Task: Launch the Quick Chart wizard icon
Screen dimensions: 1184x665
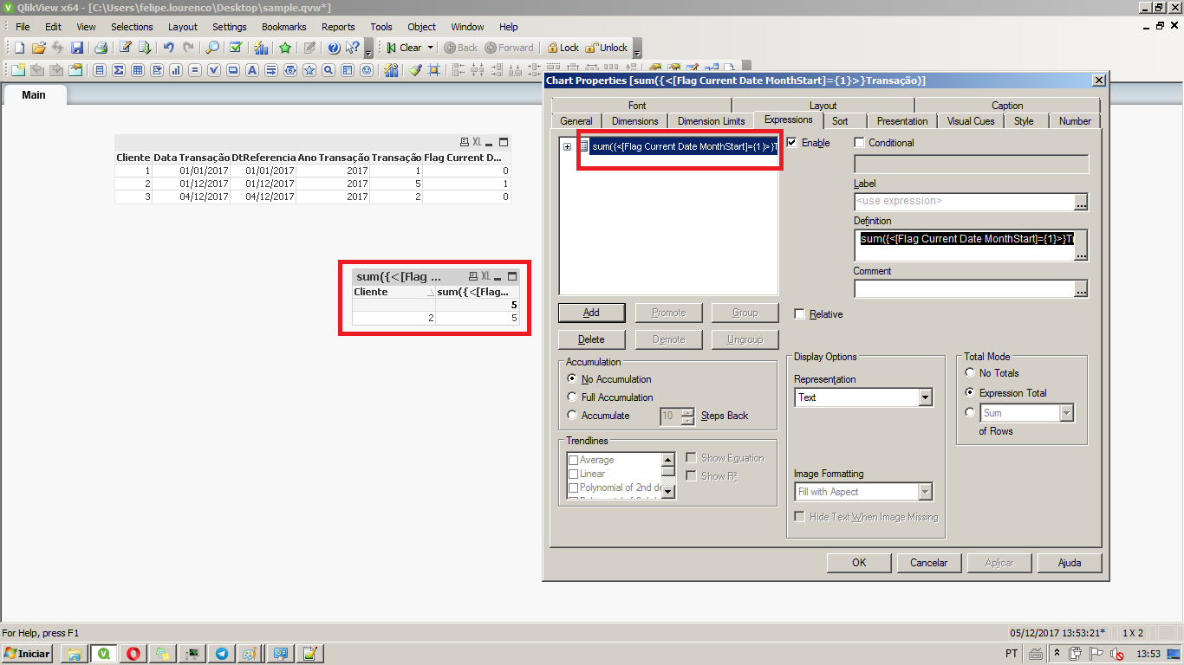Action: (x=260, y=48)
